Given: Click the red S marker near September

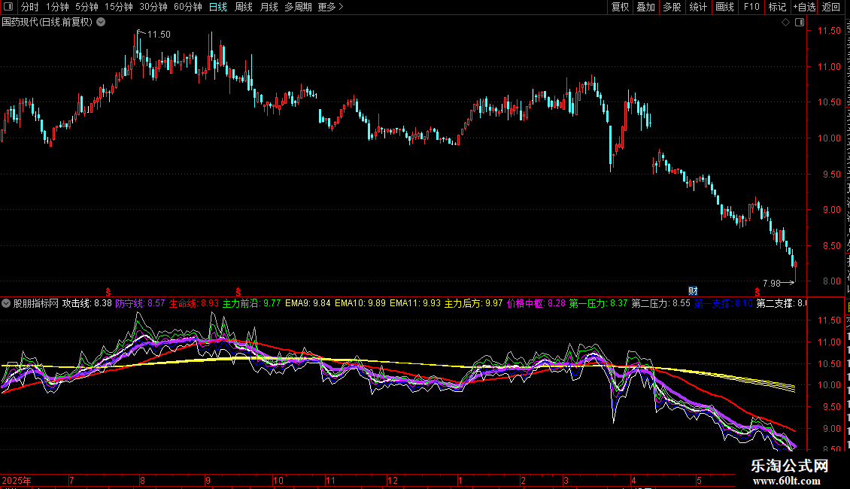Looking at the screenshot, I should (238, 292).
